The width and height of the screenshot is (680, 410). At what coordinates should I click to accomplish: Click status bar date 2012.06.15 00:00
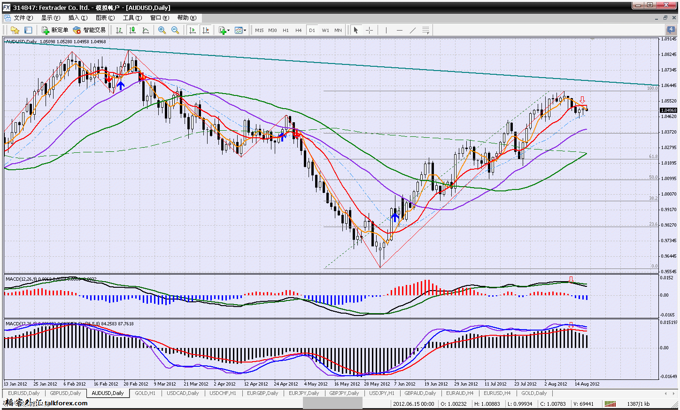(414, 404)
